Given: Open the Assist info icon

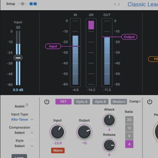Looking at the screenshot, I should 27,105.
